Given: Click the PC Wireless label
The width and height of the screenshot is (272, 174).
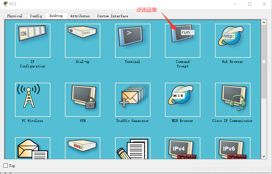Looking at the screenshot, I should click(x=32, y=121).
